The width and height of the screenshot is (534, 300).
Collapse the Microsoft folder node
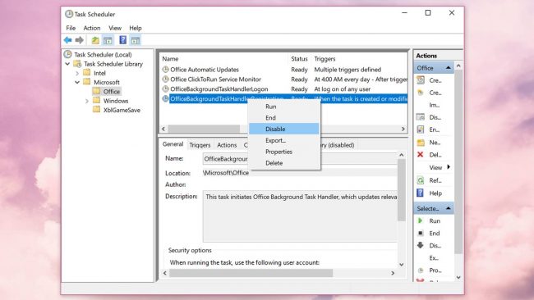(77, 82)
